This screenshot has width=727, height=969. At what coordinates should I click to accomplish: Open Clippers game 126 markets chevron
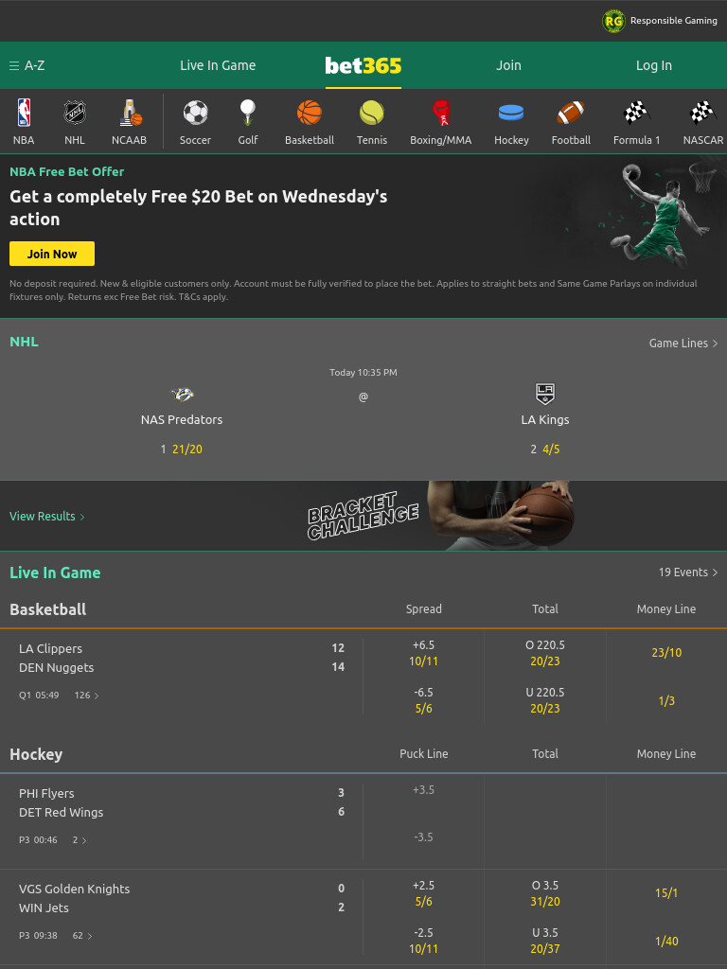pos(97,696)
